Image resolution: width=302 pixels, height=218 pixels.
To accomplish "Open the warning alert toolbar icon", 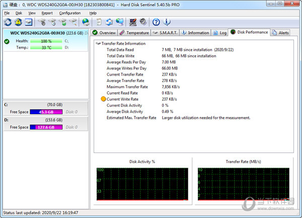I will click(x=18, y=22).
